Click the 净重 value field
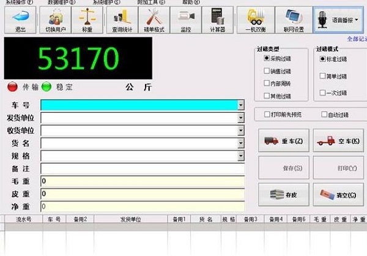This screenshot has height=256, width=367. [143, 206]
